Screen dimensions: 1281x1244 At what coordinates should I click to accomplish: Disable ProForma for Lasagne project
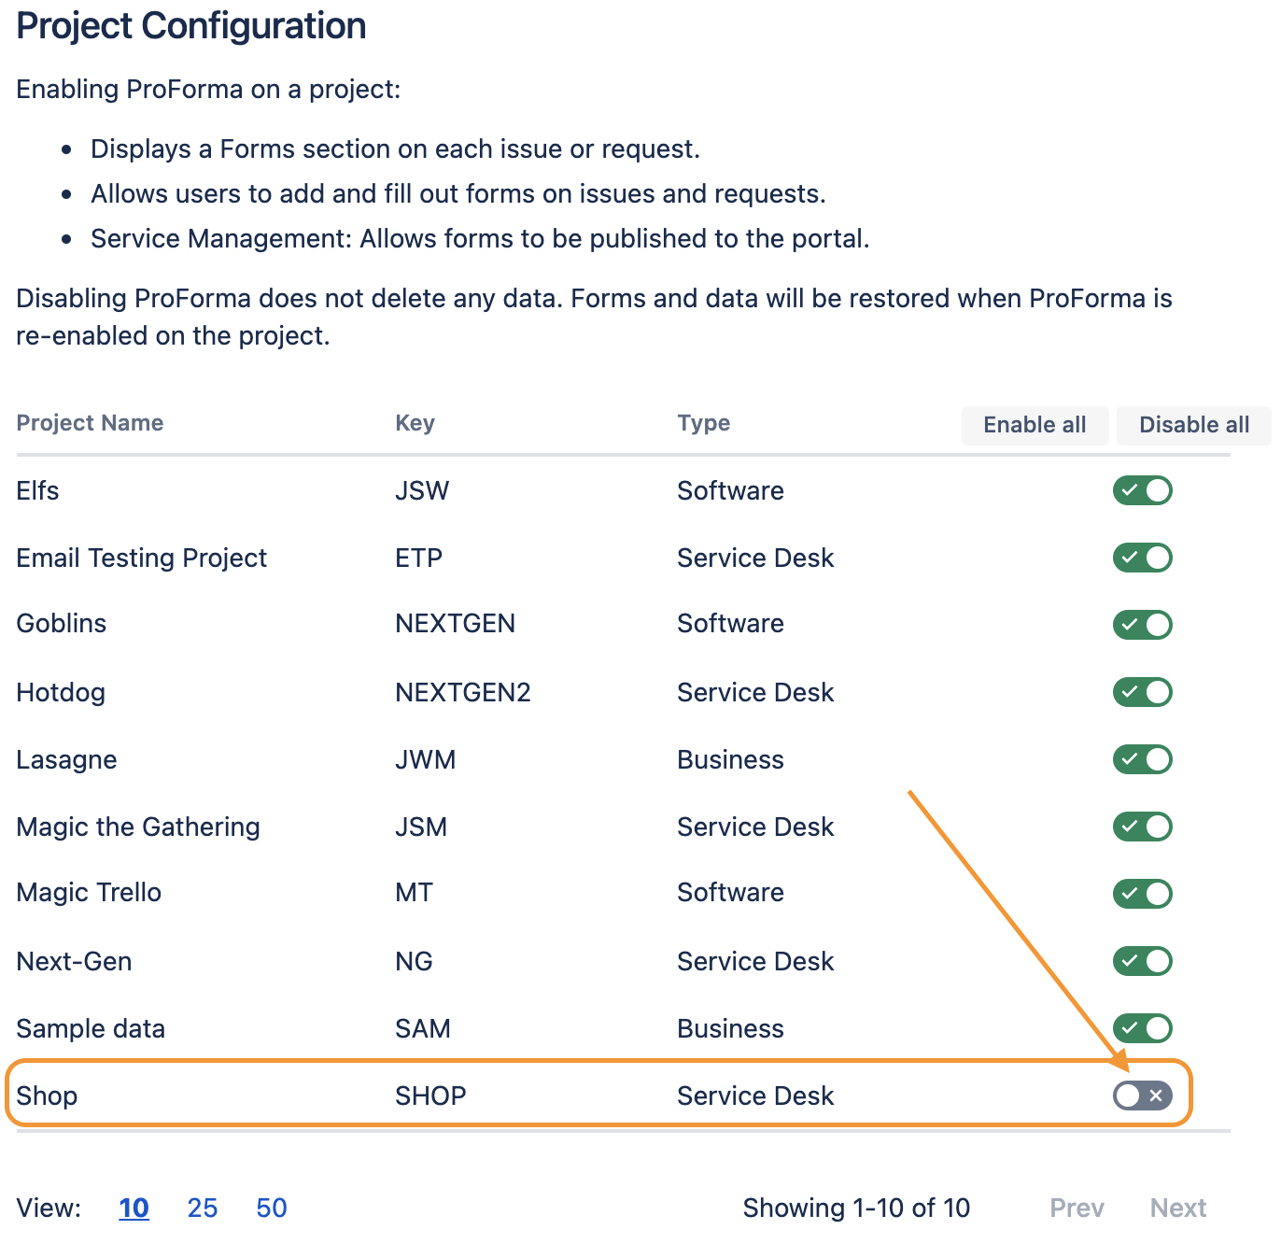[x=1142, y=759]
